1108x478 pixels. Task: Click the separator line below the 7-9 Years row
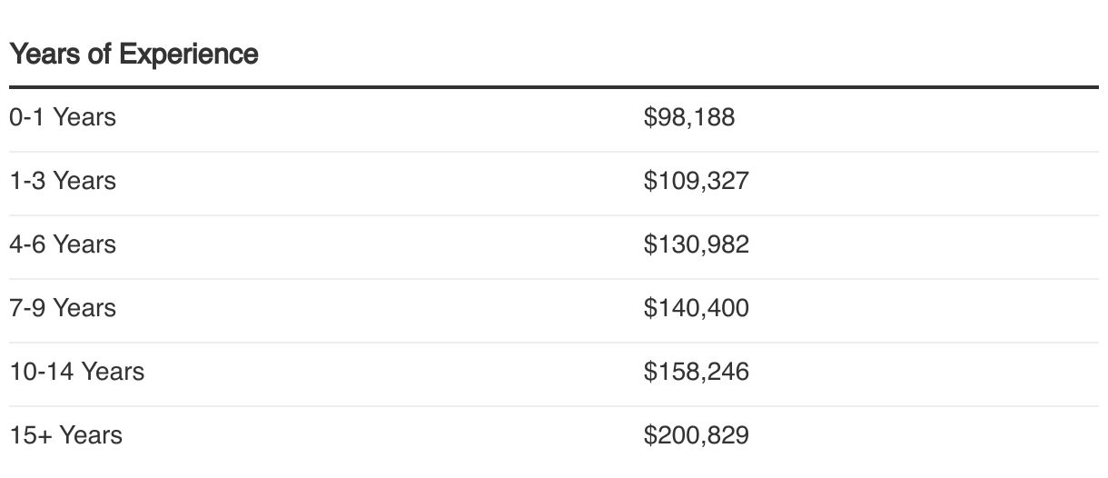554,343
